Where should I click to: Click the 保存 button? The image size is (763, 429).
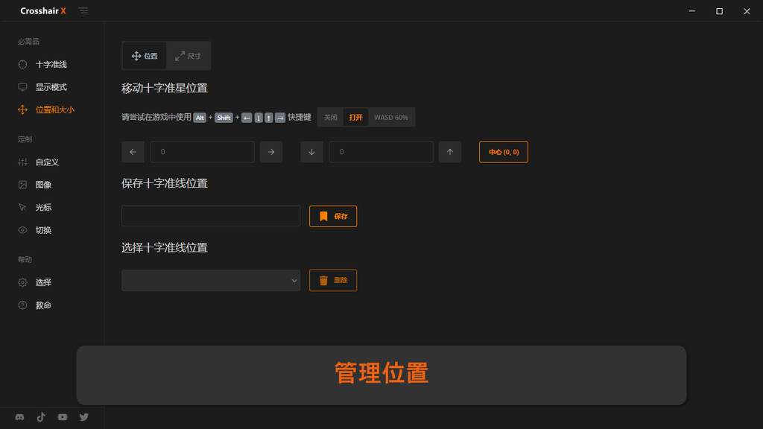click(x=333, y=216)
